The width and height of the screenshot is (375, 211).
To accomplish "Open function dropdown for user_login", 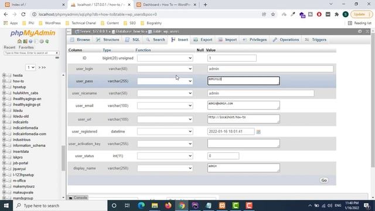I will coord(165,69).
